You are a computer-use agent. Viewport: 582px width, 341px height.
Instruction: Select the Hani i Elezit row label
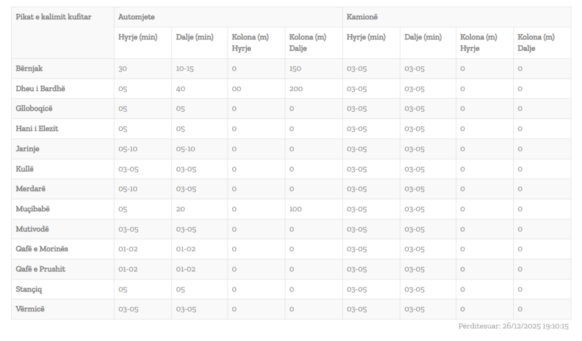click(x=37, y=129)
